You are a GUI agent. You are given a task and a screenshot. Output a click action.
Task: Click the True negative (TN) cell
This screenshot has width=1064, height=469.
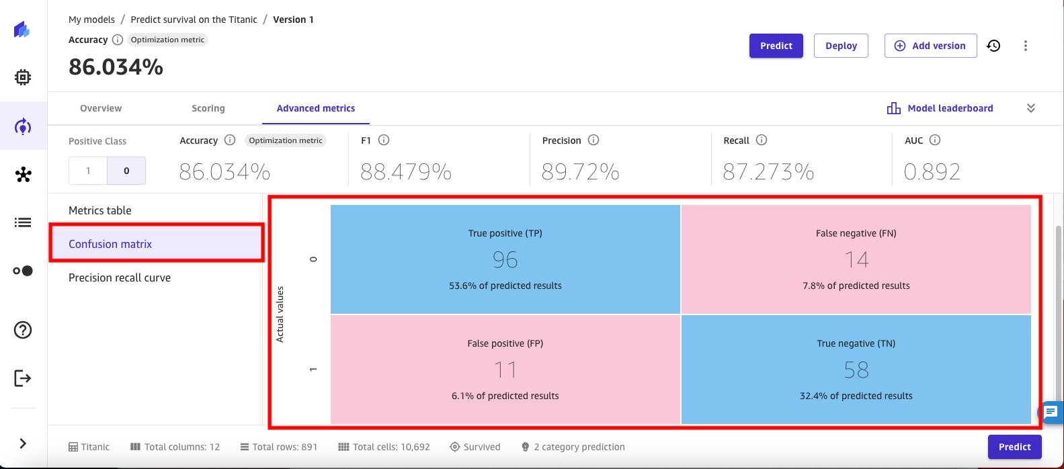856,370
